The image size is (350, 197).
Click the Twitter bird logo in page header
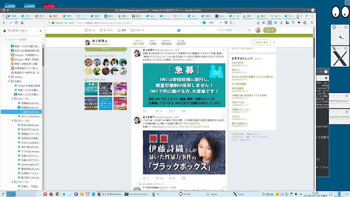point(179,30)
